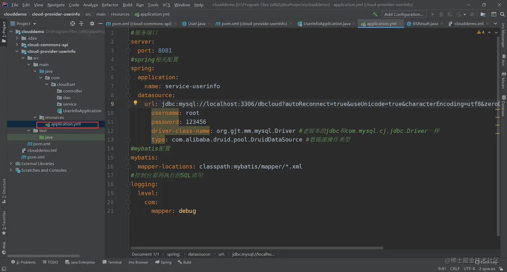Collapse the clouddemo root node in tree
Screen dimensions: 507x272
click(x=11, y=32)
